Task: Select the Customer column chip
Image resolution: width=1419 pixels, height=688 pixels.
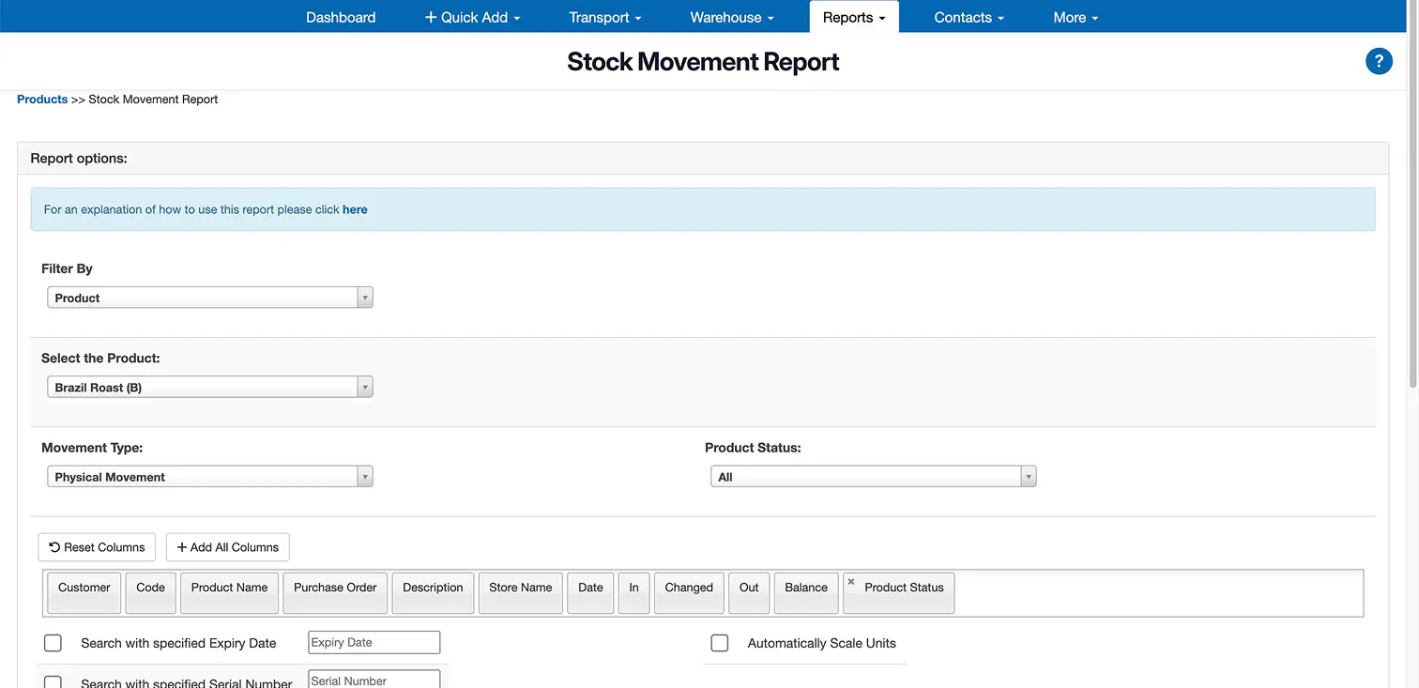Action: (84, 592)
